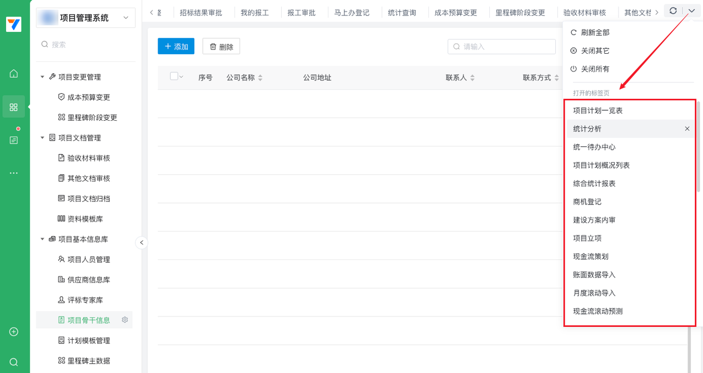The image size is (703, 373).
Task: Toggle the select-all checkbox in table header
Action: point(174,77)
